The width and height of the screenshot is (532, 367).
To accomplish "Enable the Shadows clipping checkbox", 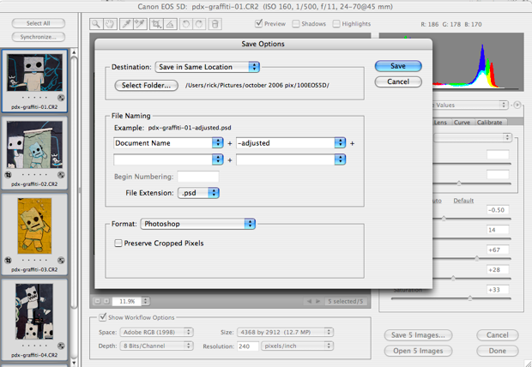I will [x=296, y=24].
